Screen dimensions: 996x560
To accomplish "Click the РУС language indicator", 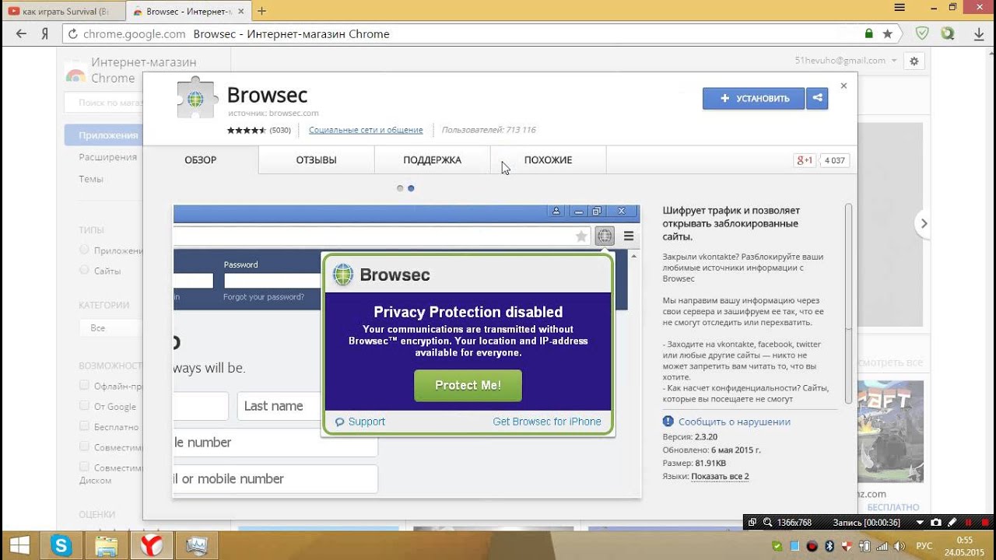I will tap(924, 546).
